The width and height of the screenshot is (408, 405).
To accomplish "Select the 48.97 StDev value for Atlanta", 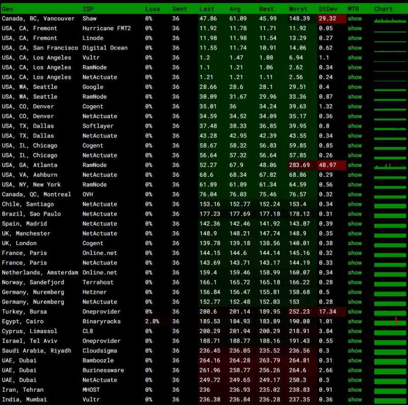I will [x=327, y=165].
